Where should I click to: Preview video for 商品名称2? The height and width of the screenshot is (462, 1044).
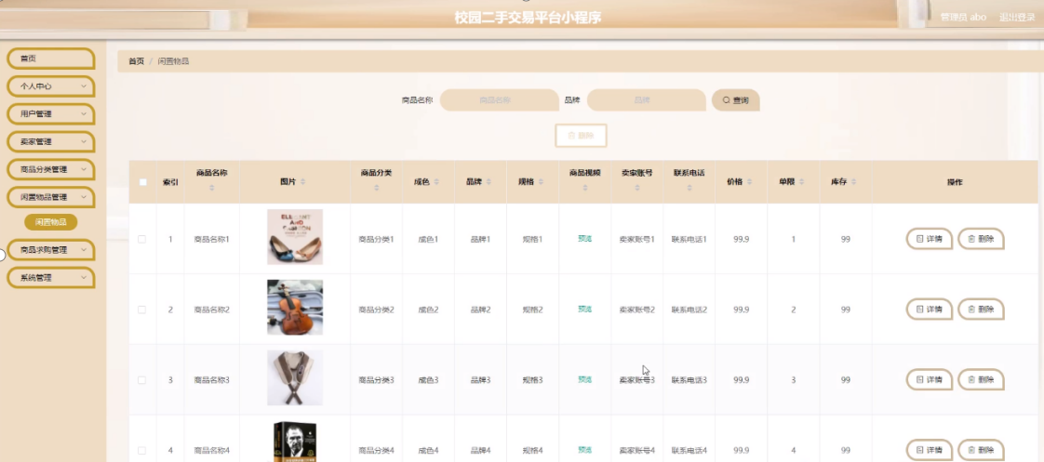[584, 310]
